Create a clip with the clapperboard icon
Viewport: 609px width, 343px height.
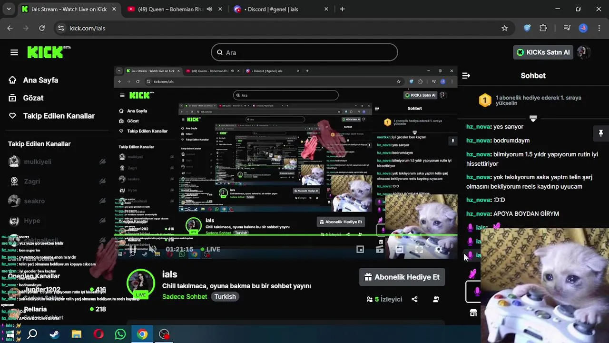point(380,249)
